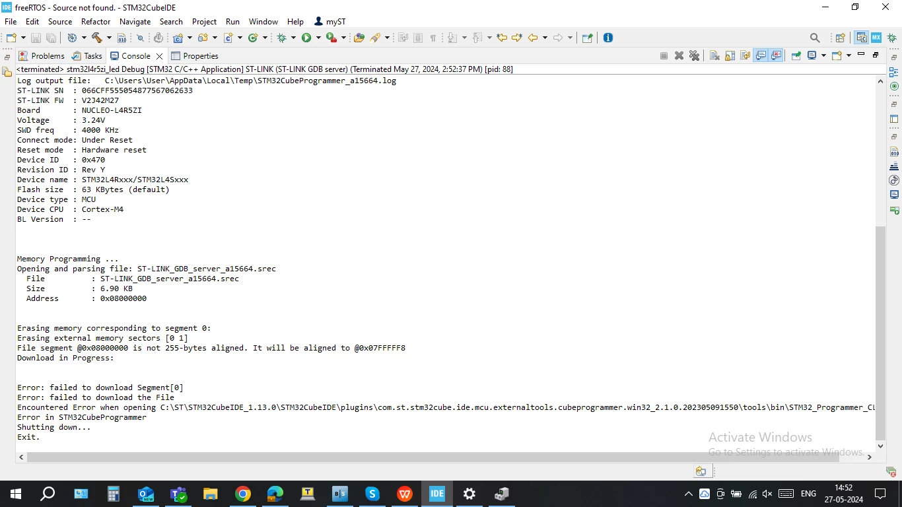Viewport: 902px width, 507px height.
Task: Click the Debug bug icon in main toolbar
Action: pos(282,38)
